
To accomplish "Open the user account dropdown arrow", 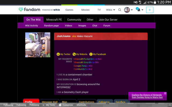I will pos(132,10).
